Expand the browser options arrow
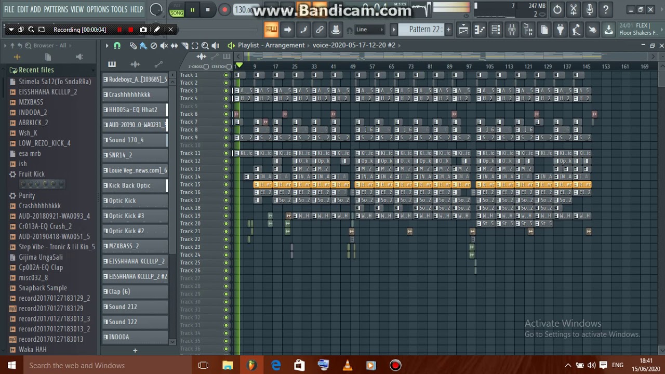The width and height of the screenshot is (665, 374). click(5, 46)
